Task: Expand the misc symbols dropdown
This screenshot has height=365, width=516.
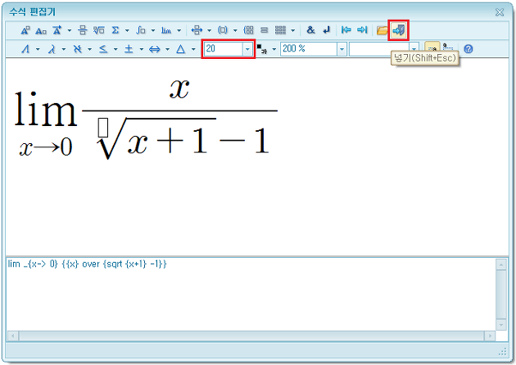Action: (193, 50)
